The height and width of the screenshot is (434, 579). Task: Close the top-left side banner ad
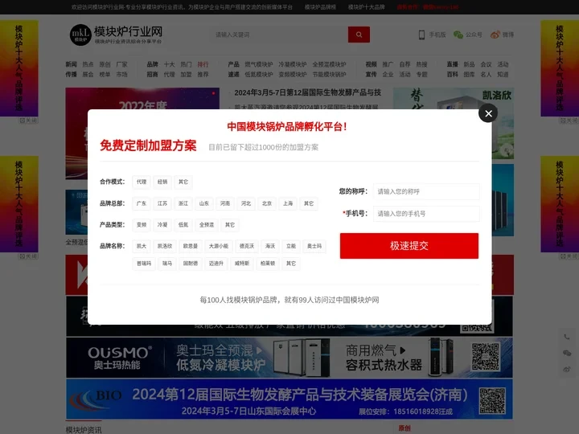pyautogui.click(x=28, y=121)
